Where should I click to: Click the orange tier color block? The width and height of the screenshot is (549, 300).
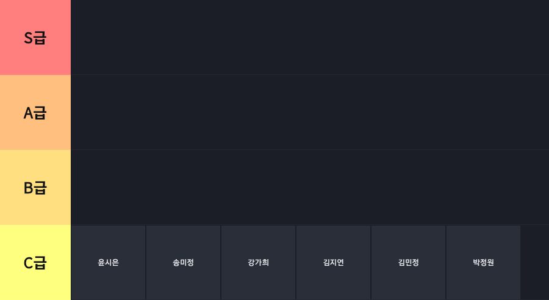[x=35, y=113]
